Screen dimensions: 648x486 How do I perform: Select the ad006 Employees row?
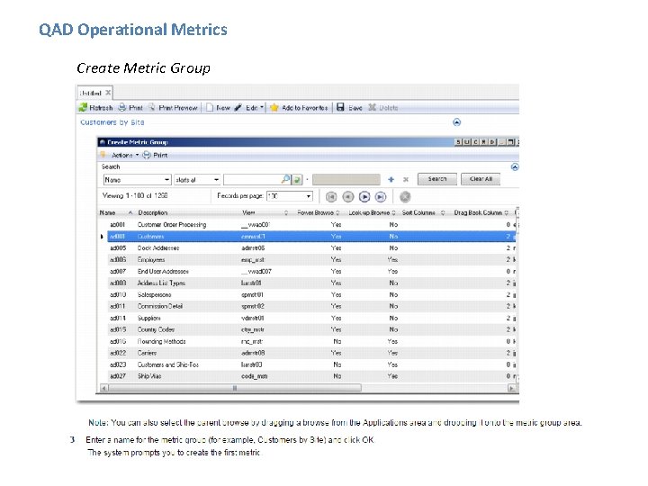click(310, 259)
